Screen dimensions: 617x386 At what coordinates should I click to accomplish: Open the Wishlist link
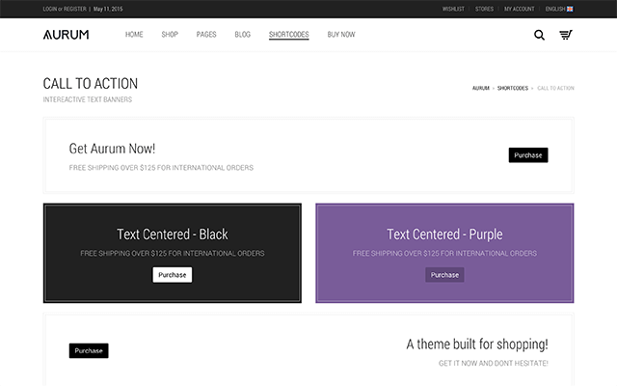[453, 9]
